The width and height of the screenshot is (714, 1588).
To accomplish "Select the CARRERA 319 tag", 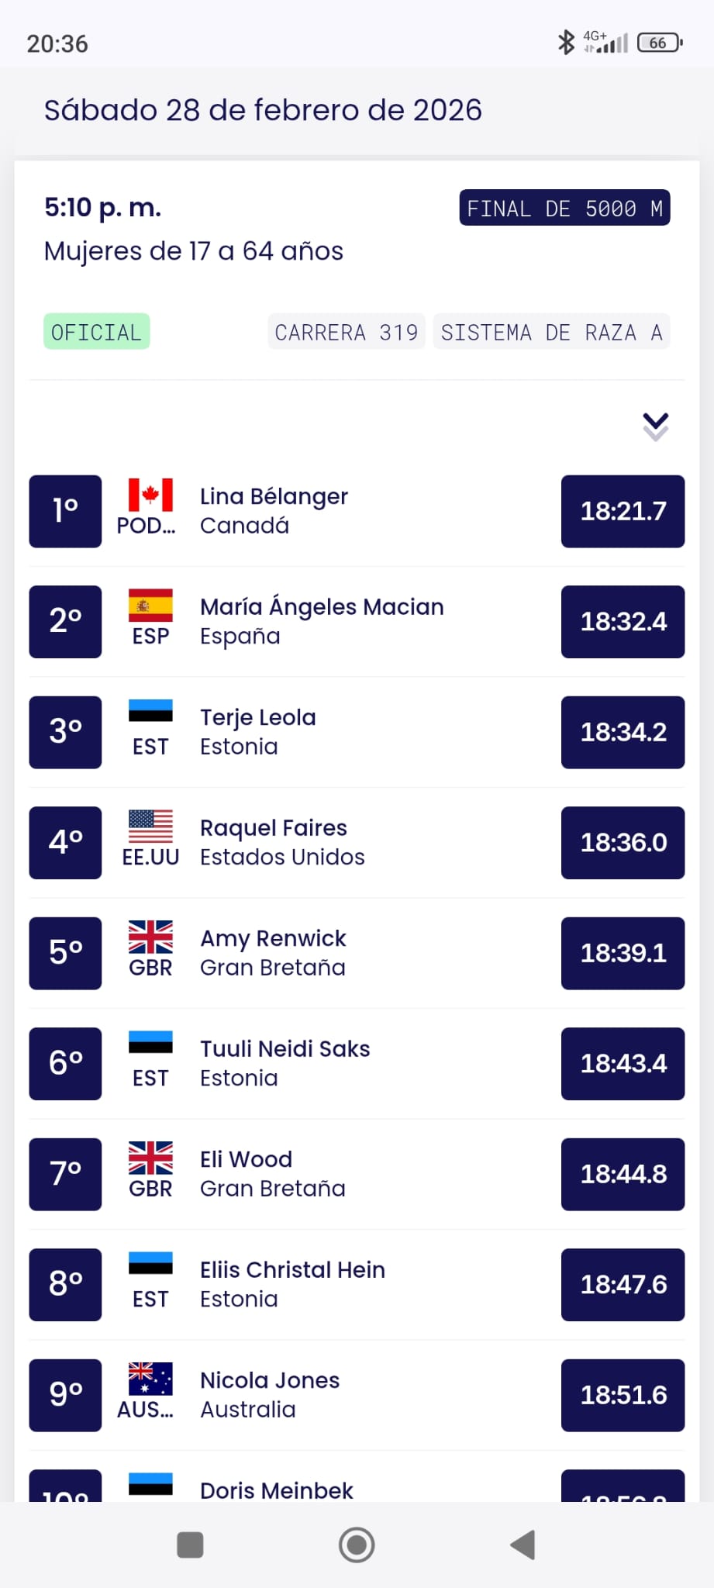I will (x=346, y=332).
